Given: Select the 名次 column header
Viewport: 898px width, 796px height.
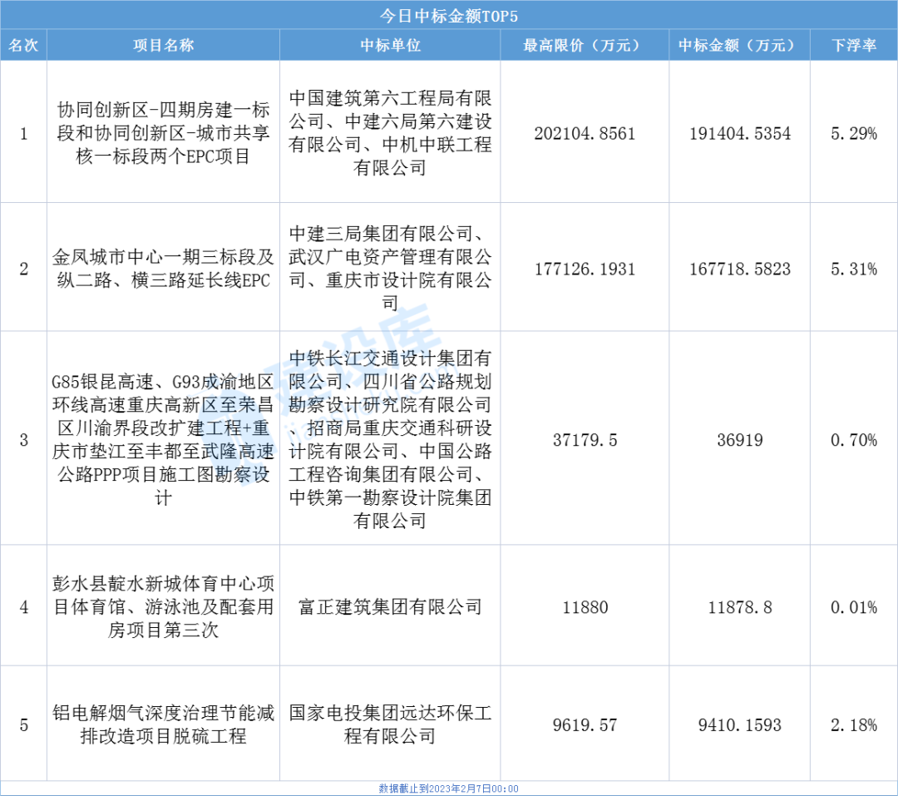Looking at the screenshot, I should [23, 46].
